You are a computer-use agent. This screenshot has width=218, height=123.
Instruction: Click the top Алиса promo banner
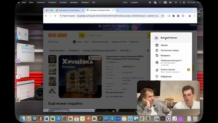tap(120, 27)
